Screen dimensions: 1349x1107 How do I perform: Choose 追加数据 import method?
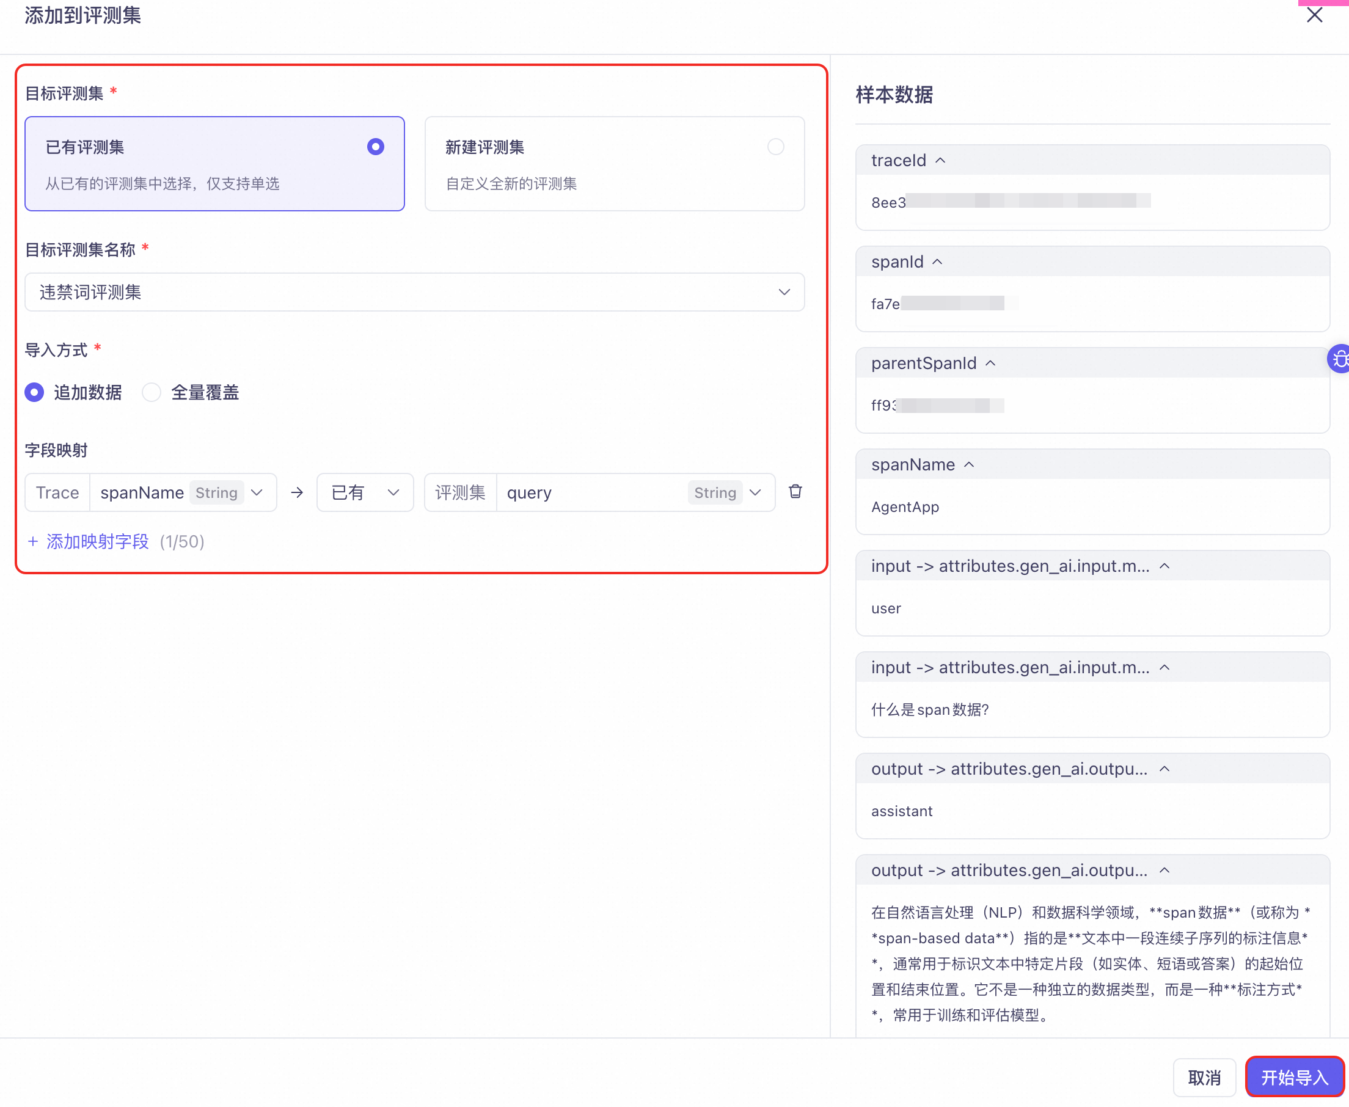[x=35, y=392]
